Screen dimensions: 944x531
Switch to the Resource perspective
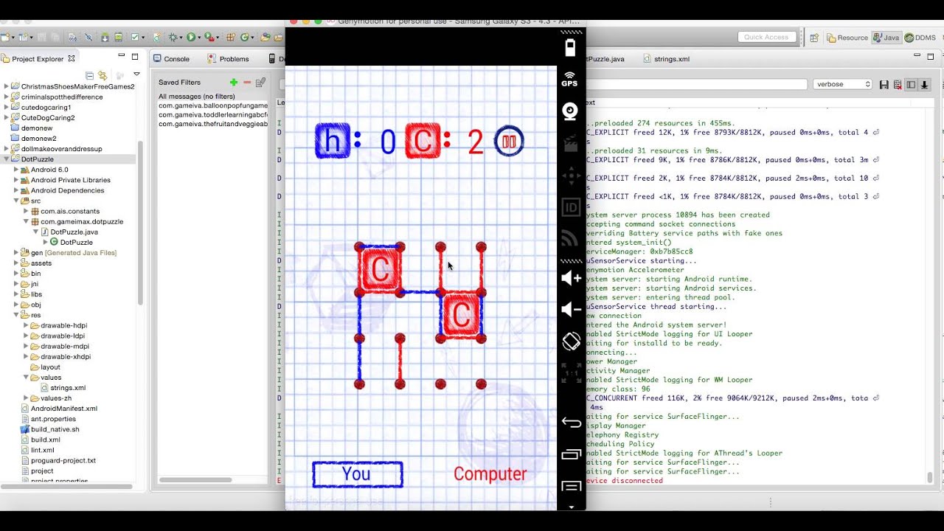pyautogui.click(x=847, y=38)
